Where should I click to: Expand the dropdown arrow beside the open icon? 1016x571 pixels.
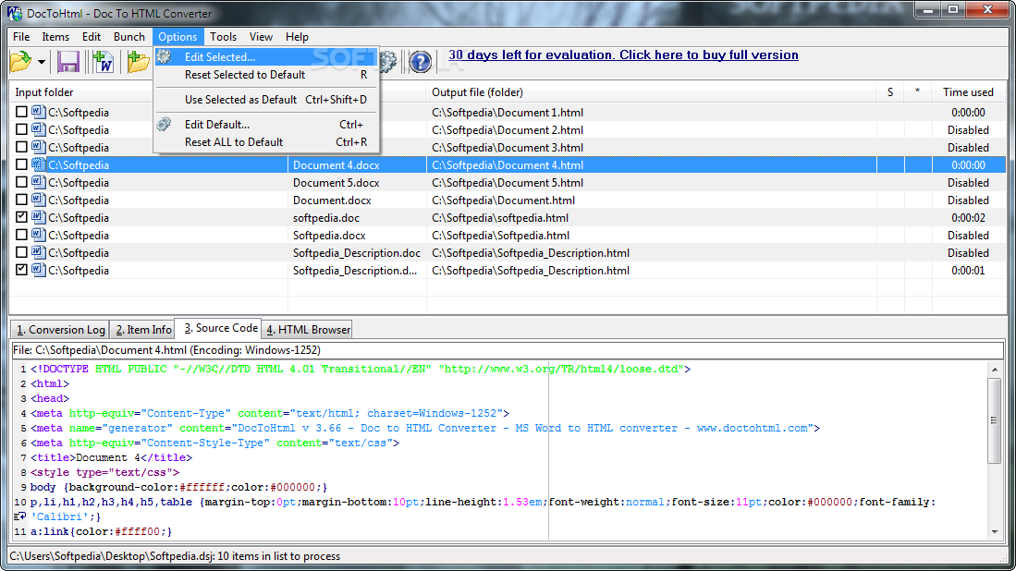[42, 62]
